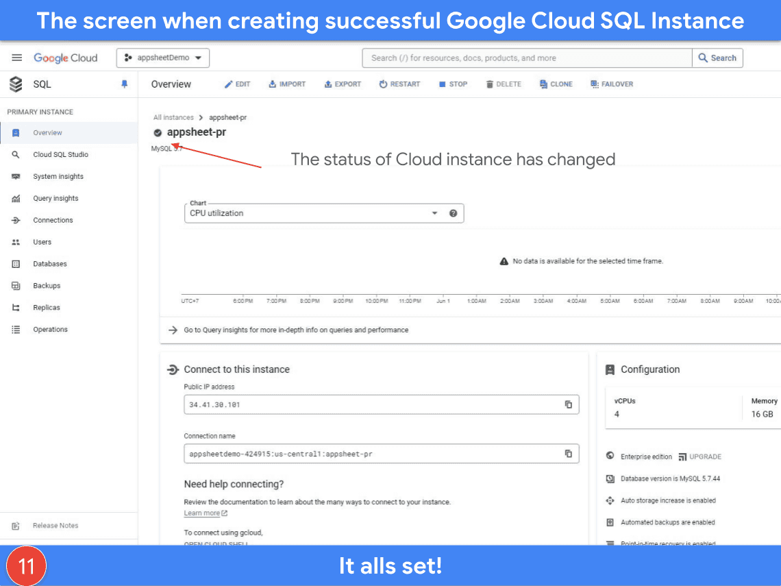
Task: Click the CLONE instance button
Action: tap(556, 84)
